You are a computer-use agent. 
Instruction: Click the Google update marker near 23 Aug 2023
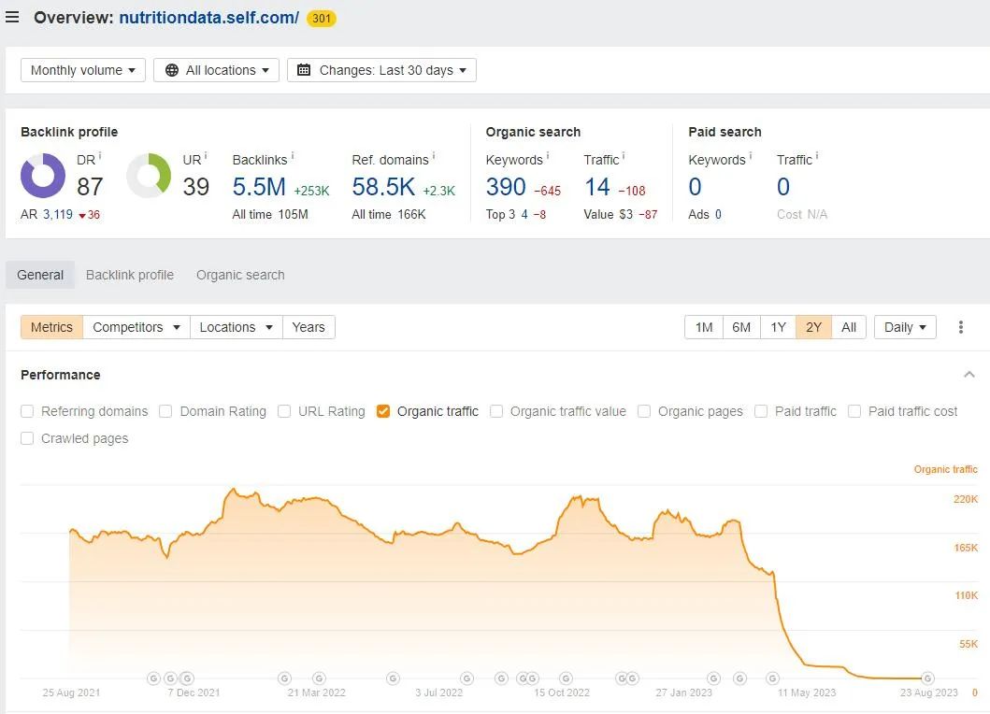pyautogui.click(x=927, y=678)
